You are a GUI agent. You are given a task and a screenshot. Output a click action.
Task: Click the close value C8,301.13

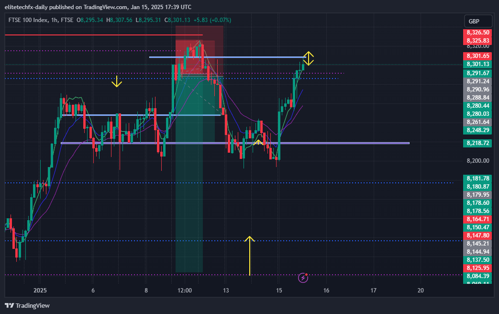click(177, 20)
